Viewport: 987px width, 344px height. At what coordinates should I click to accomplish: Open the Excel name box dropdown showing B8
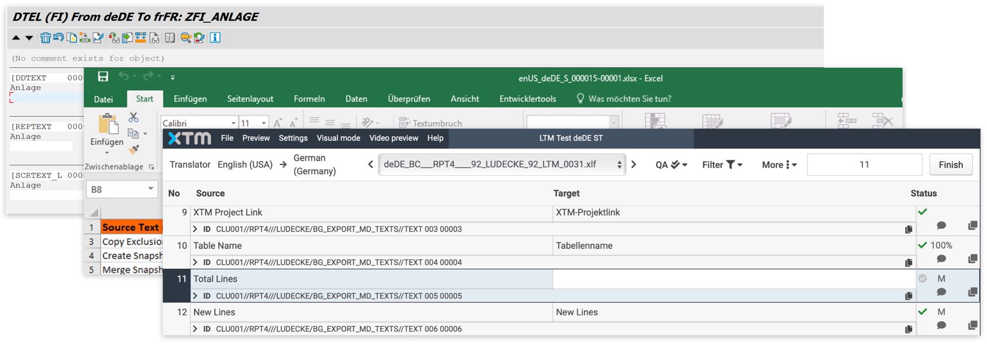pos(150,189)
